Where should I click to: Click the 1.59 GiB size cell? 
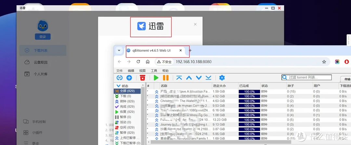point(219,92)
